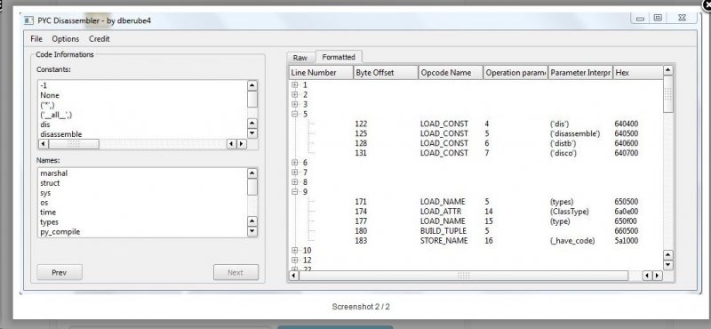Image resolution: width=711 pixels, height=329 pixels.
Task: Click the PYC Disassembler title bar icon
Action: click(28, 20)
